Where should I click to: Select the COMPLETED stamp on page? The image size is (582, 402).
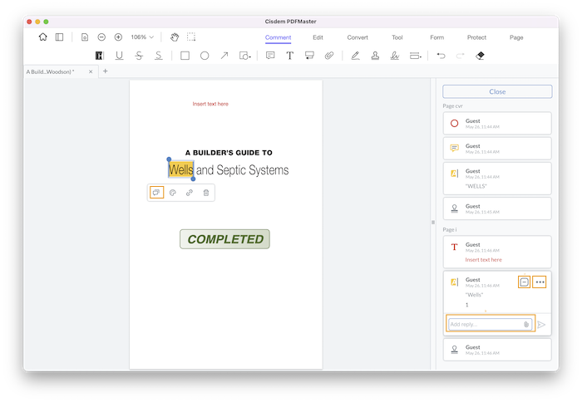(x=225, y=239)
